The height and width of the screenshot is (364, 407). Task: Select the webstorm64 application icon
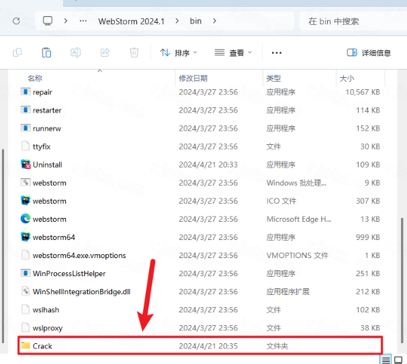tap(26, 237)
